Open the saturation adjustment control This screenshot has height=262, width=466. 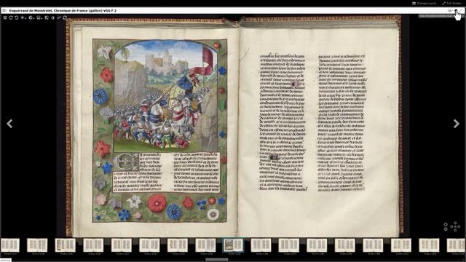click(39, 17)
